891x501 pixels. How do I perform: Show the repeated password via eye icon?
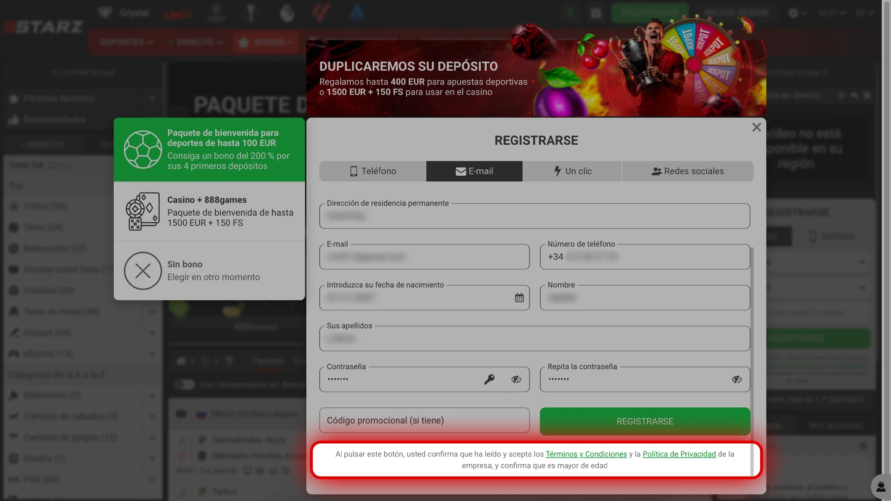pos(736,379)
